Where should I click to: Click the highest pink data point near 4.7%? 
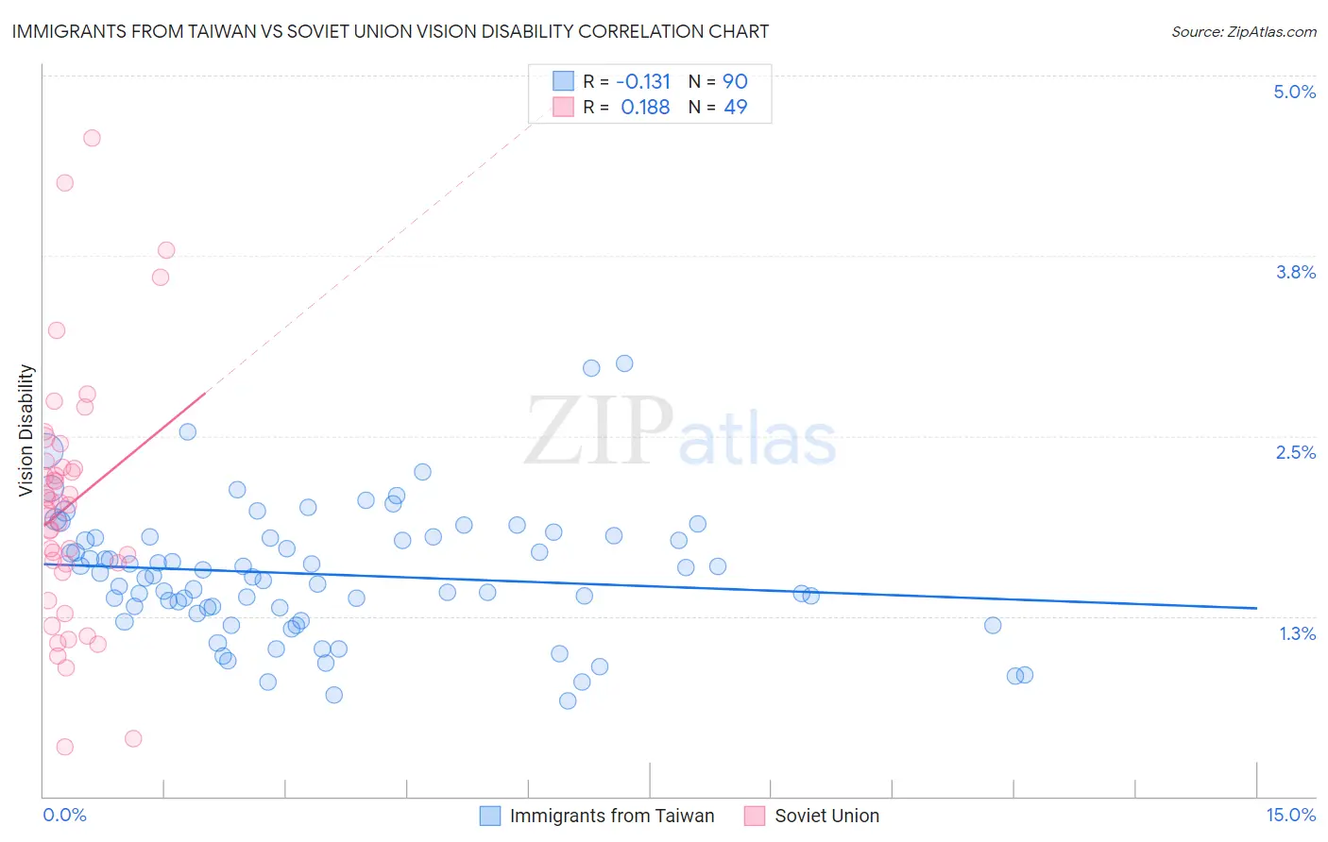coord(92,138)
